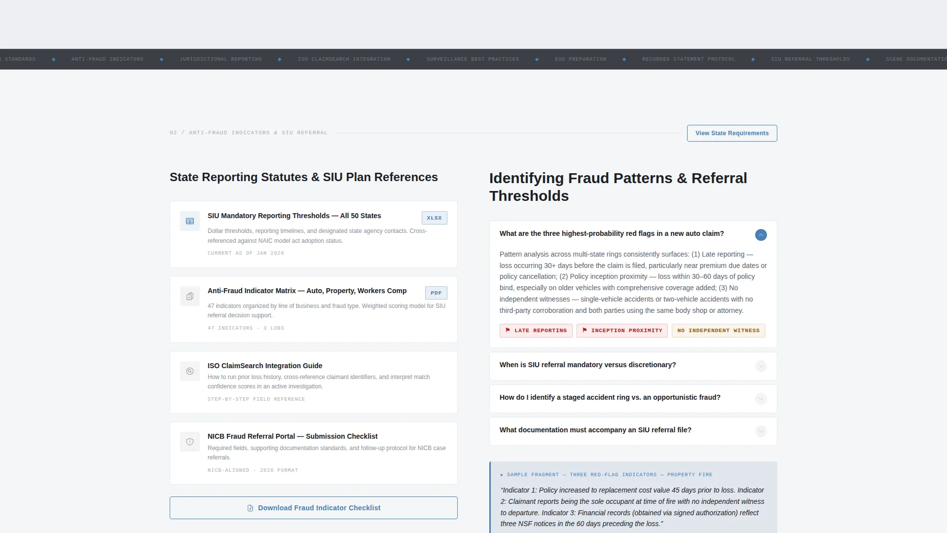This screenshot has height=533, width=947.
Task: Click 'Identifying Fraud Patterns & Referral Thresholds' heading
Action: point(618,187)
